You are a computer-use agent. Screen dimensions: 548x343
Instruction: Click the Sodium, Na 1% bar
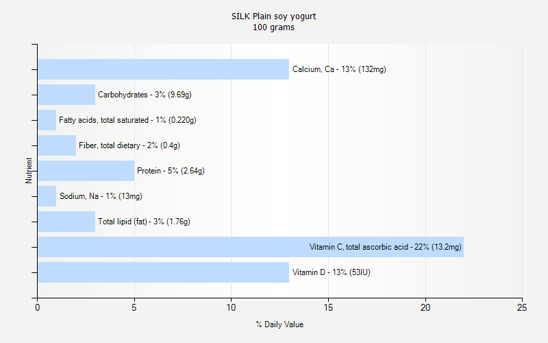[x=47, y=196]
